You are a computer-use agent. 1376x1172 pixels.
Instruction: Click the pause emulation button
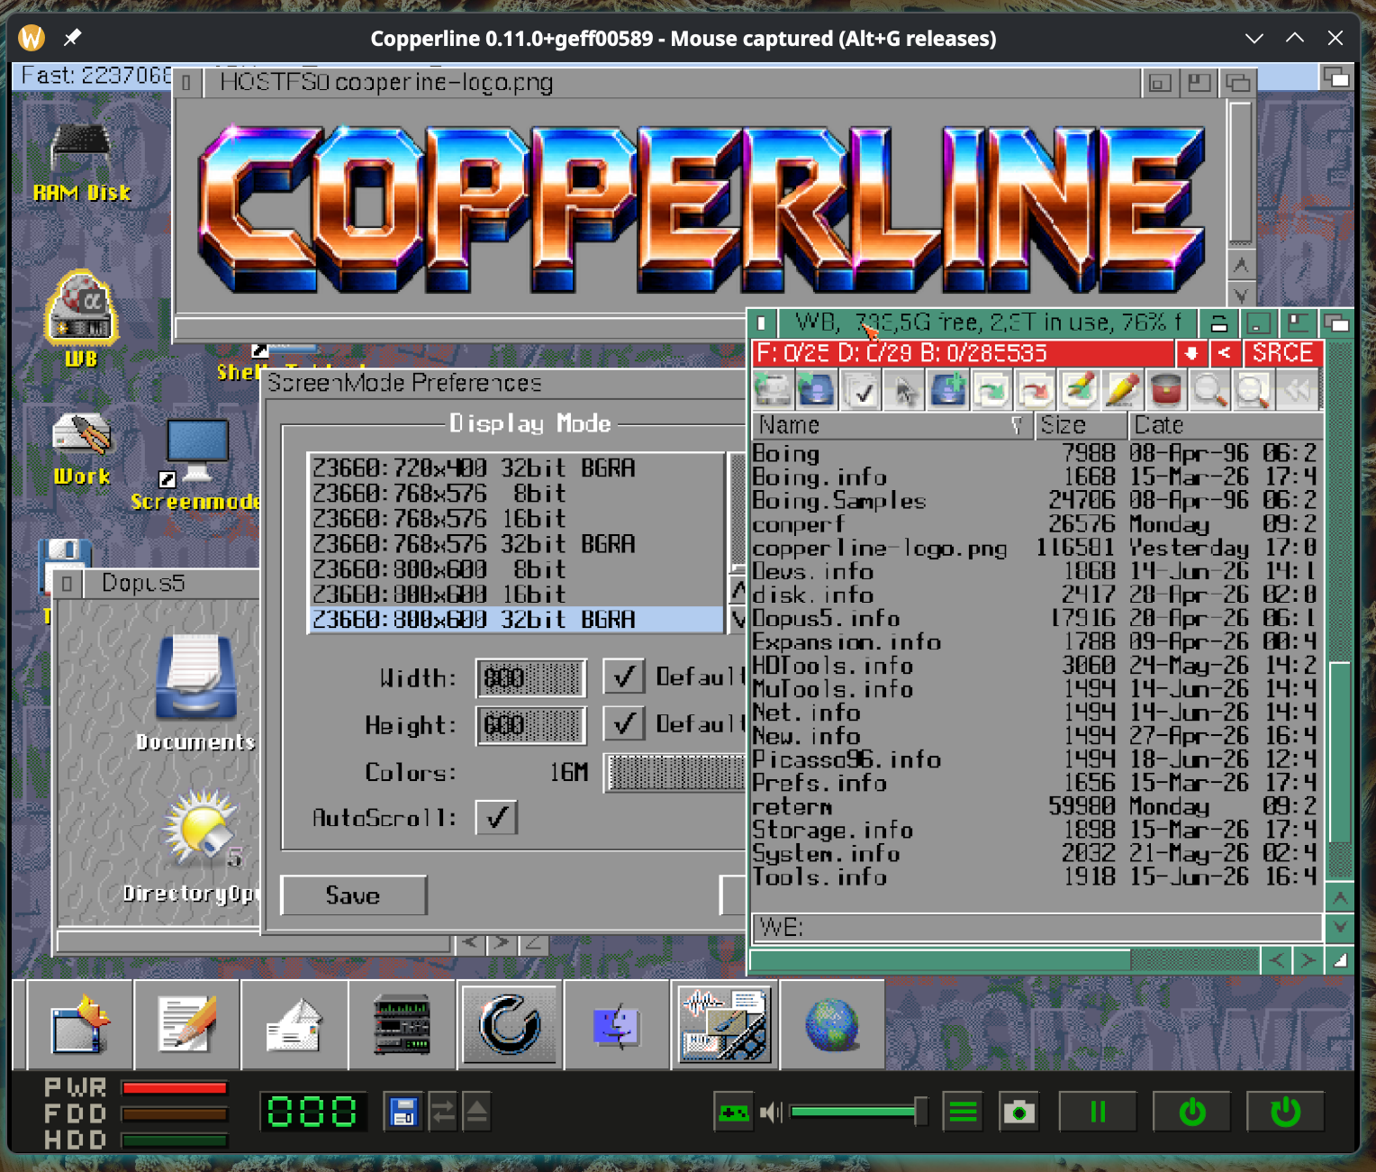(x=1097, y=1113)
